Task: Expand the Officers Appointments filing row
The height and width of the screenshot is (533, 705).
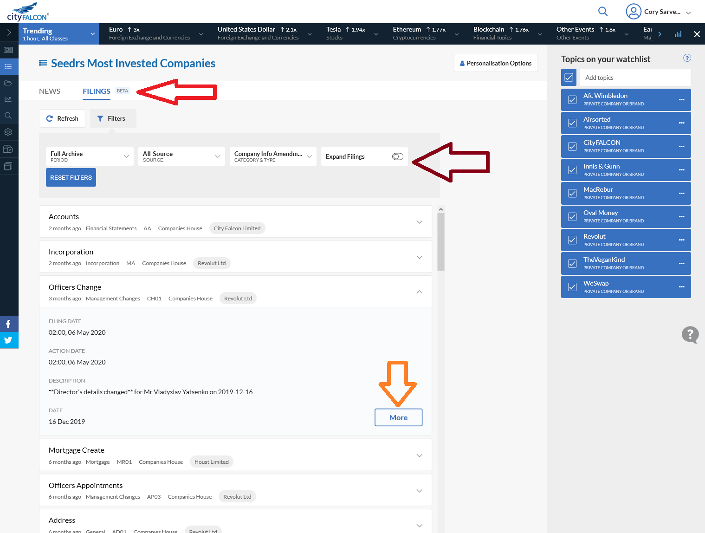Action: pos(235,490)
